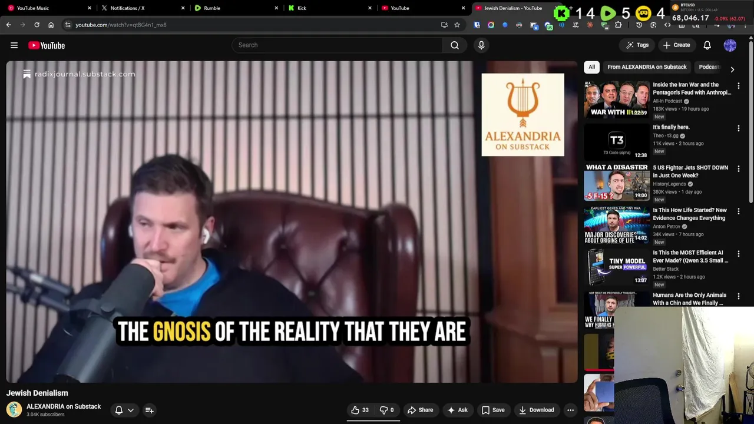Open options for 5 US Fighter Jets video
The image size is (754, 424).
[739, 169]
